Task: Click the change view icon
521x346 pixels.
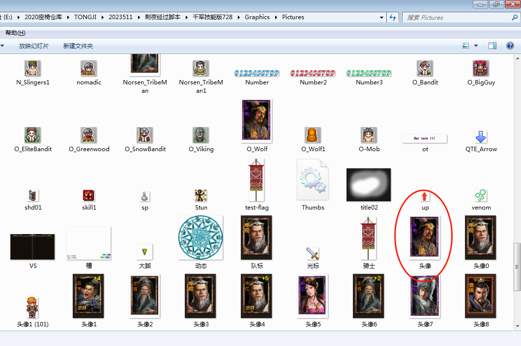Action: pos(465,46)
